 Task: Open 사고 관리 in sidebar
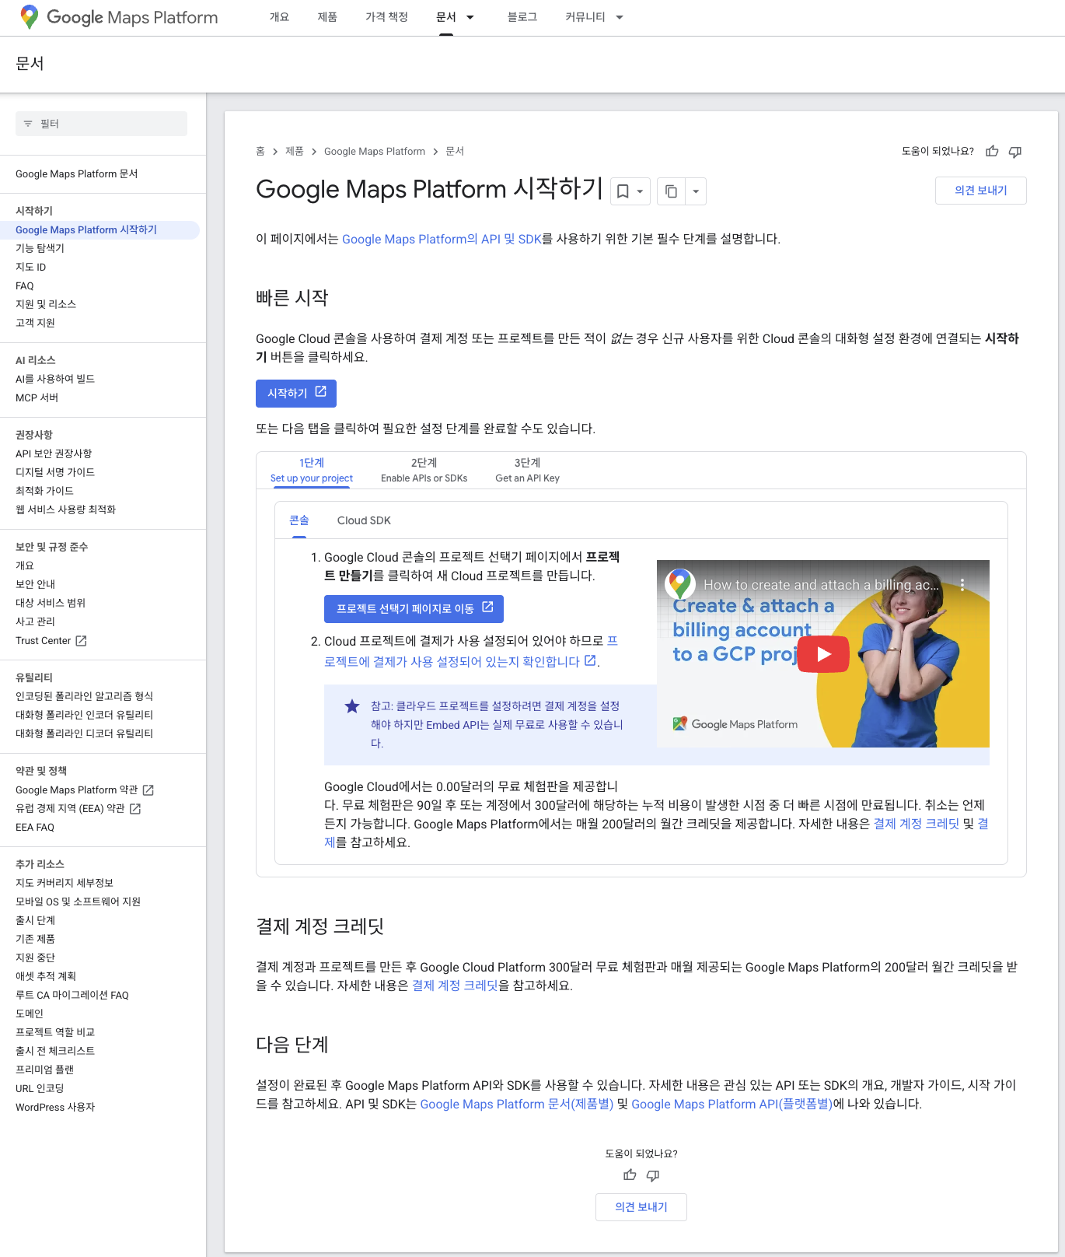pos(35,621)
